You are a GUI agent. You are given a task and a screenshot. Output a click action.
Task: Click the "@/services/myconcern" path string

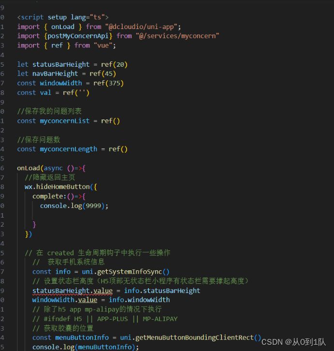[177, 36]
